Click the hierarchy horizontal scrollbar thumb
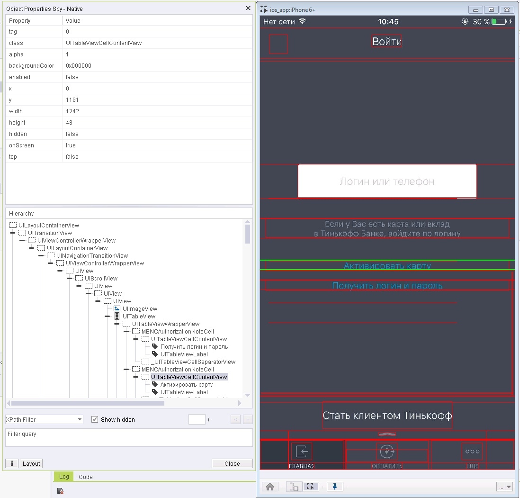Image resolution: width=520 pixels, height=498 pixels. [x=88, y=403]
